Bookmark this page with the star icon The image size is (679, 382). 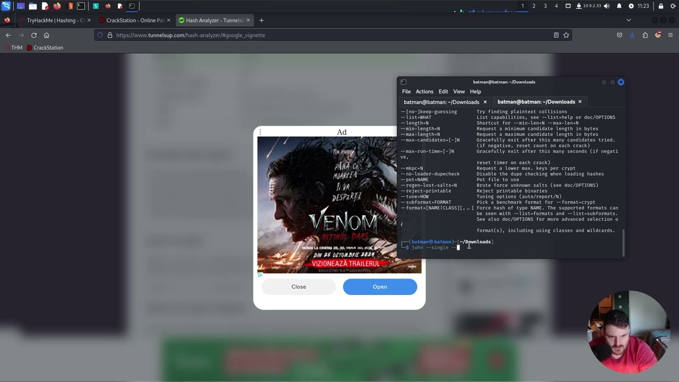(566, 35)
